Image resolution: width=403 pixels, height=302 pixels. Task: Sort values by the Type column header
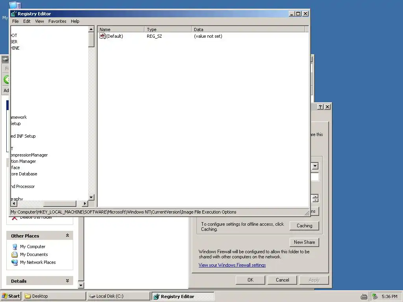168,29
